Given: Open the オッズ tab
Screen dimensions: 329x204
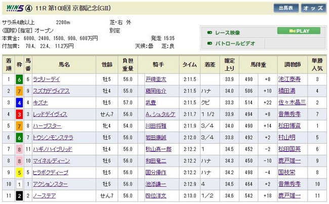Looking at the screenshot, I should [313, 9].
